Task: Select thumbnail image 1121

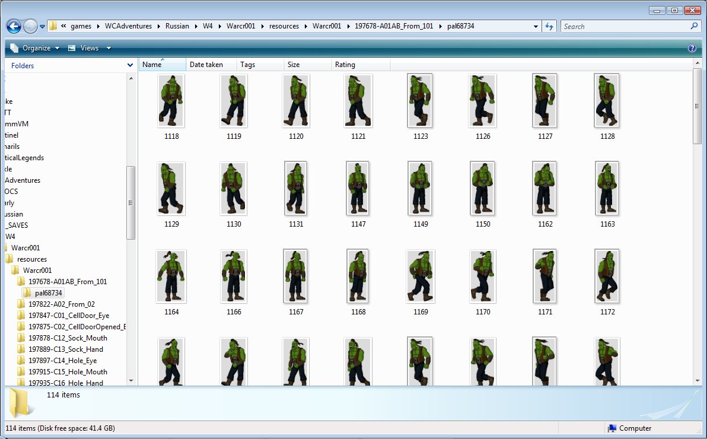Action: pyautogui.click(x=358, y=101)
